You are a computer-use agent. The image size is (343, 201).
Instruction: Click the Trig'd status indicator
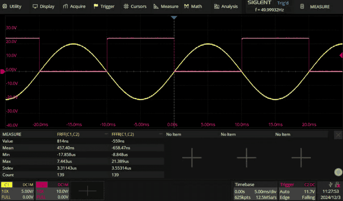[283, 3]
